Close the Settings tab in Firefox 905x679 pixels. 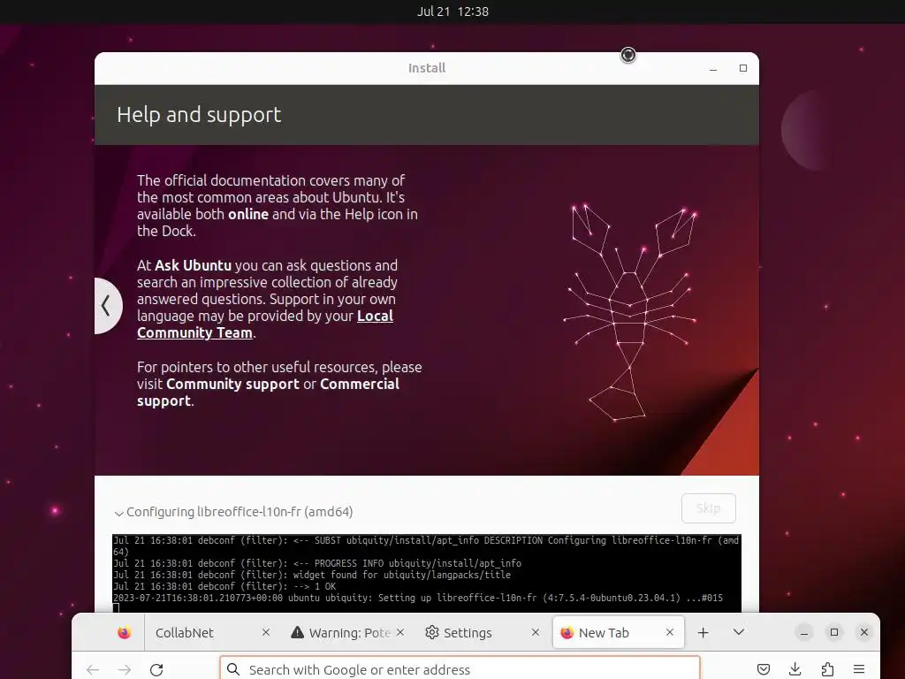[535, 633]
